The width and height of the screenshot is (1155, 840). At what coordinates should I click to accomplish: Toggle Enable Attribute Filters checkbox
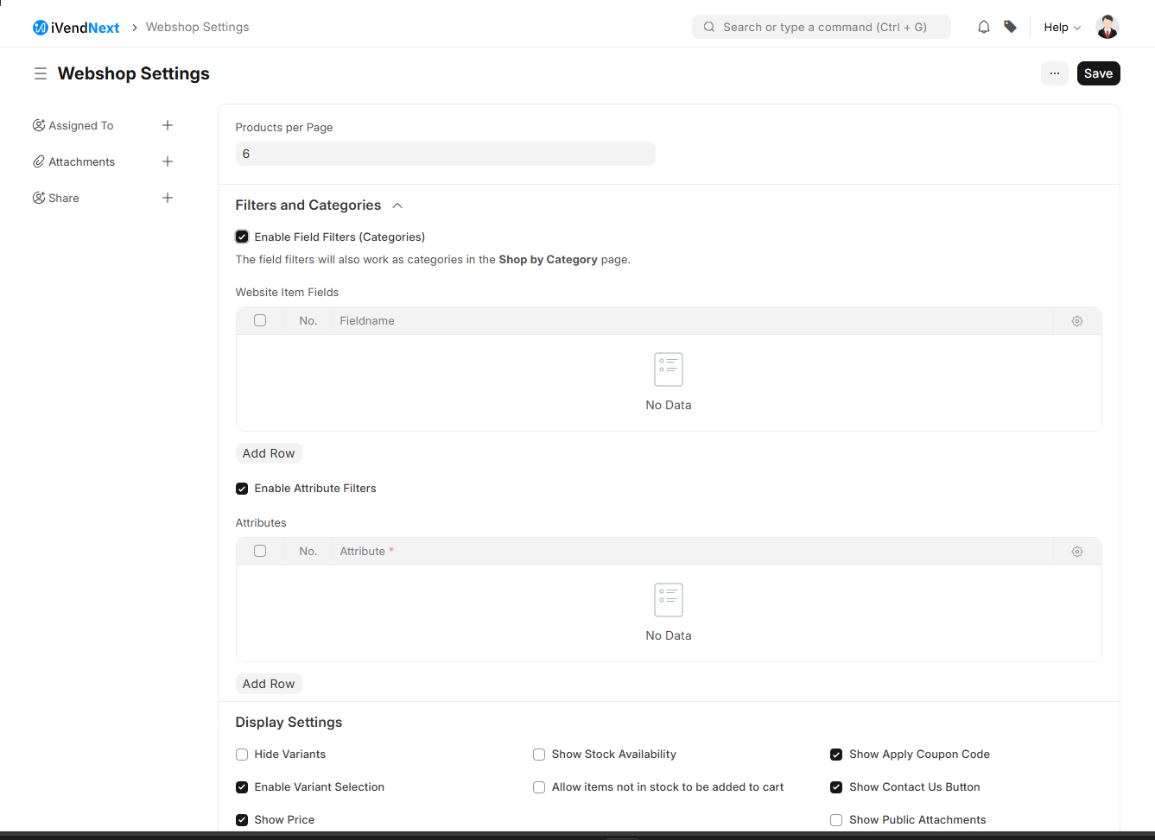242,488
